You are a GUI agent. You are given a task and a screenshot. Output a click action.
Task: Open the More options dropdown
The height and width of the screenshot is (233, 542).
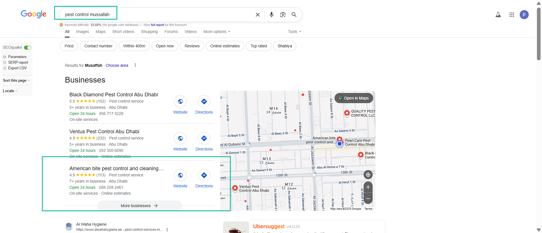pyautogui.click(x=217, y=32)
